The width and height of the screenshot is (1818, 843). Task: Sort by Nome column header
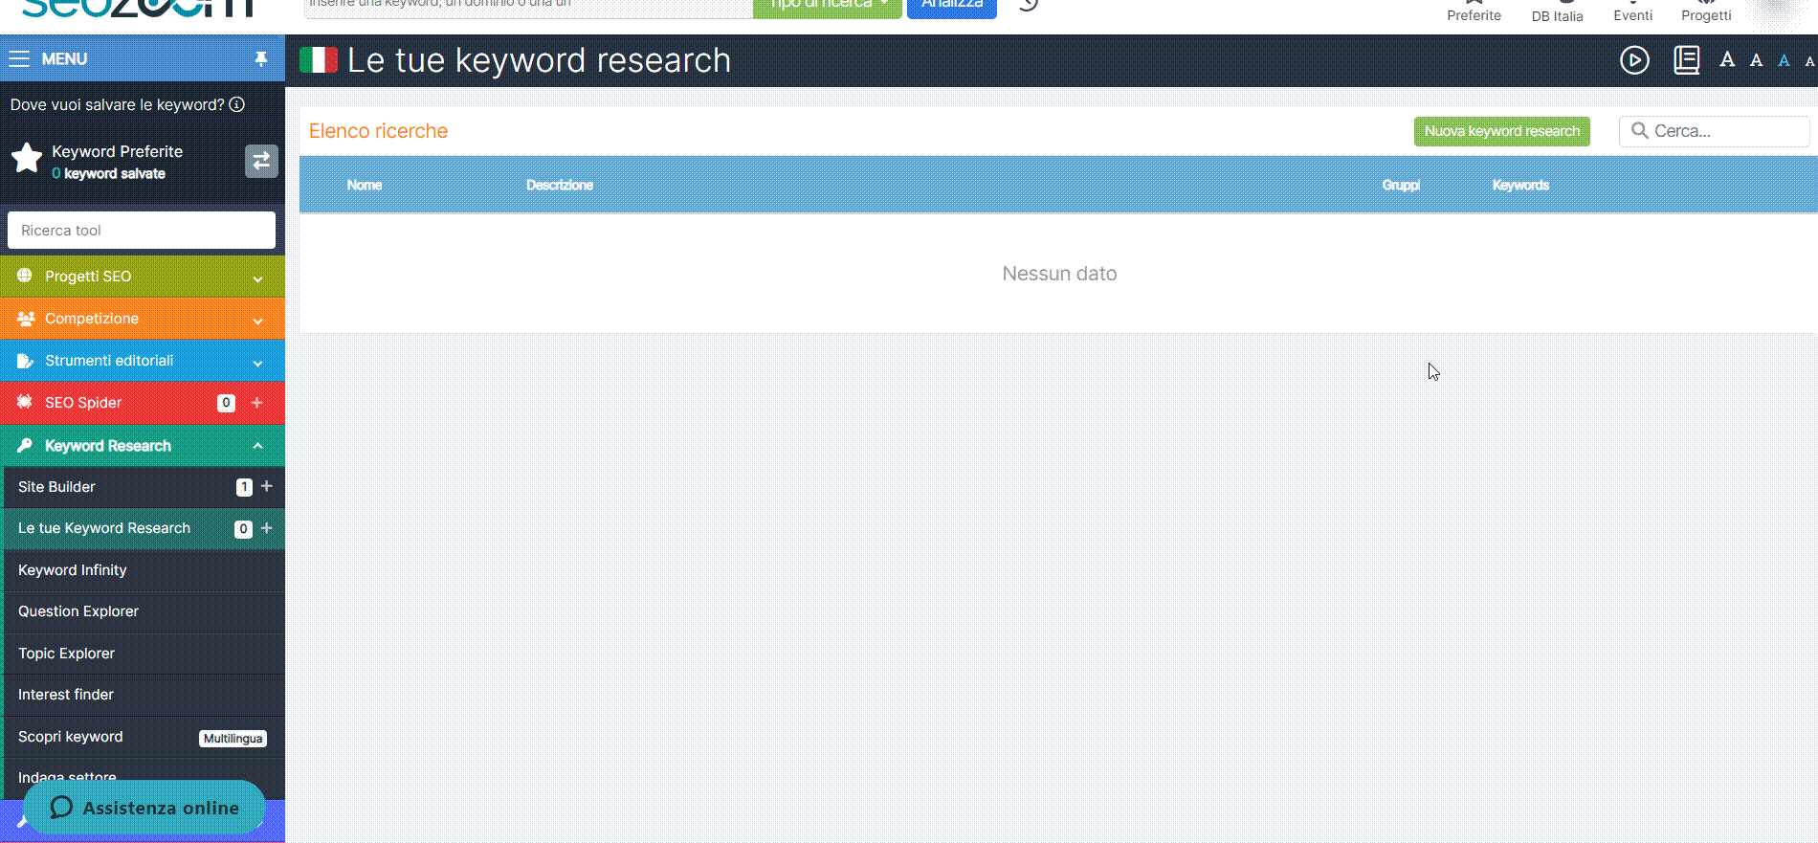(365, 185)
